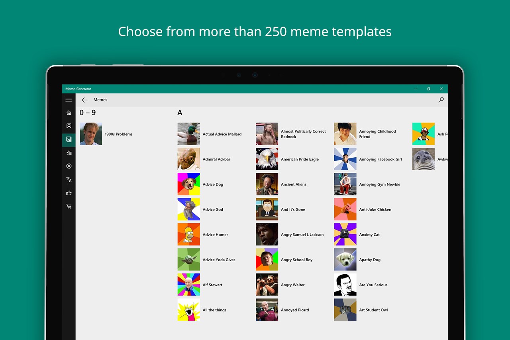Click the "Advice Dog" label

(213, 184)
